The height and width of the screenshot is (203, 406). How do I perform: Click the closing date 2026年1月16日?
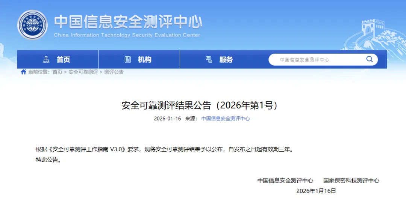click(316, 191)
